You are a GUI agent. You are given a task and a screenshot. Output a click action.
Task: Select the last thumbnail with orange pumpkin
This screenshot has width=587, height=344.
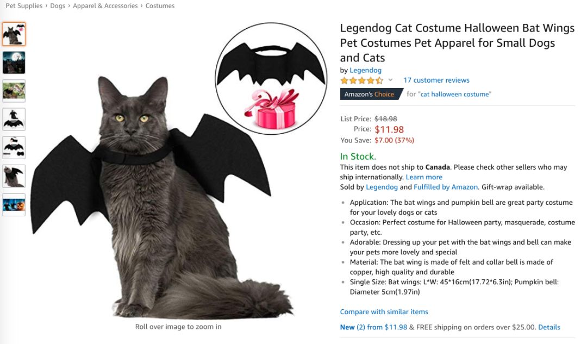tap(14, 204)
